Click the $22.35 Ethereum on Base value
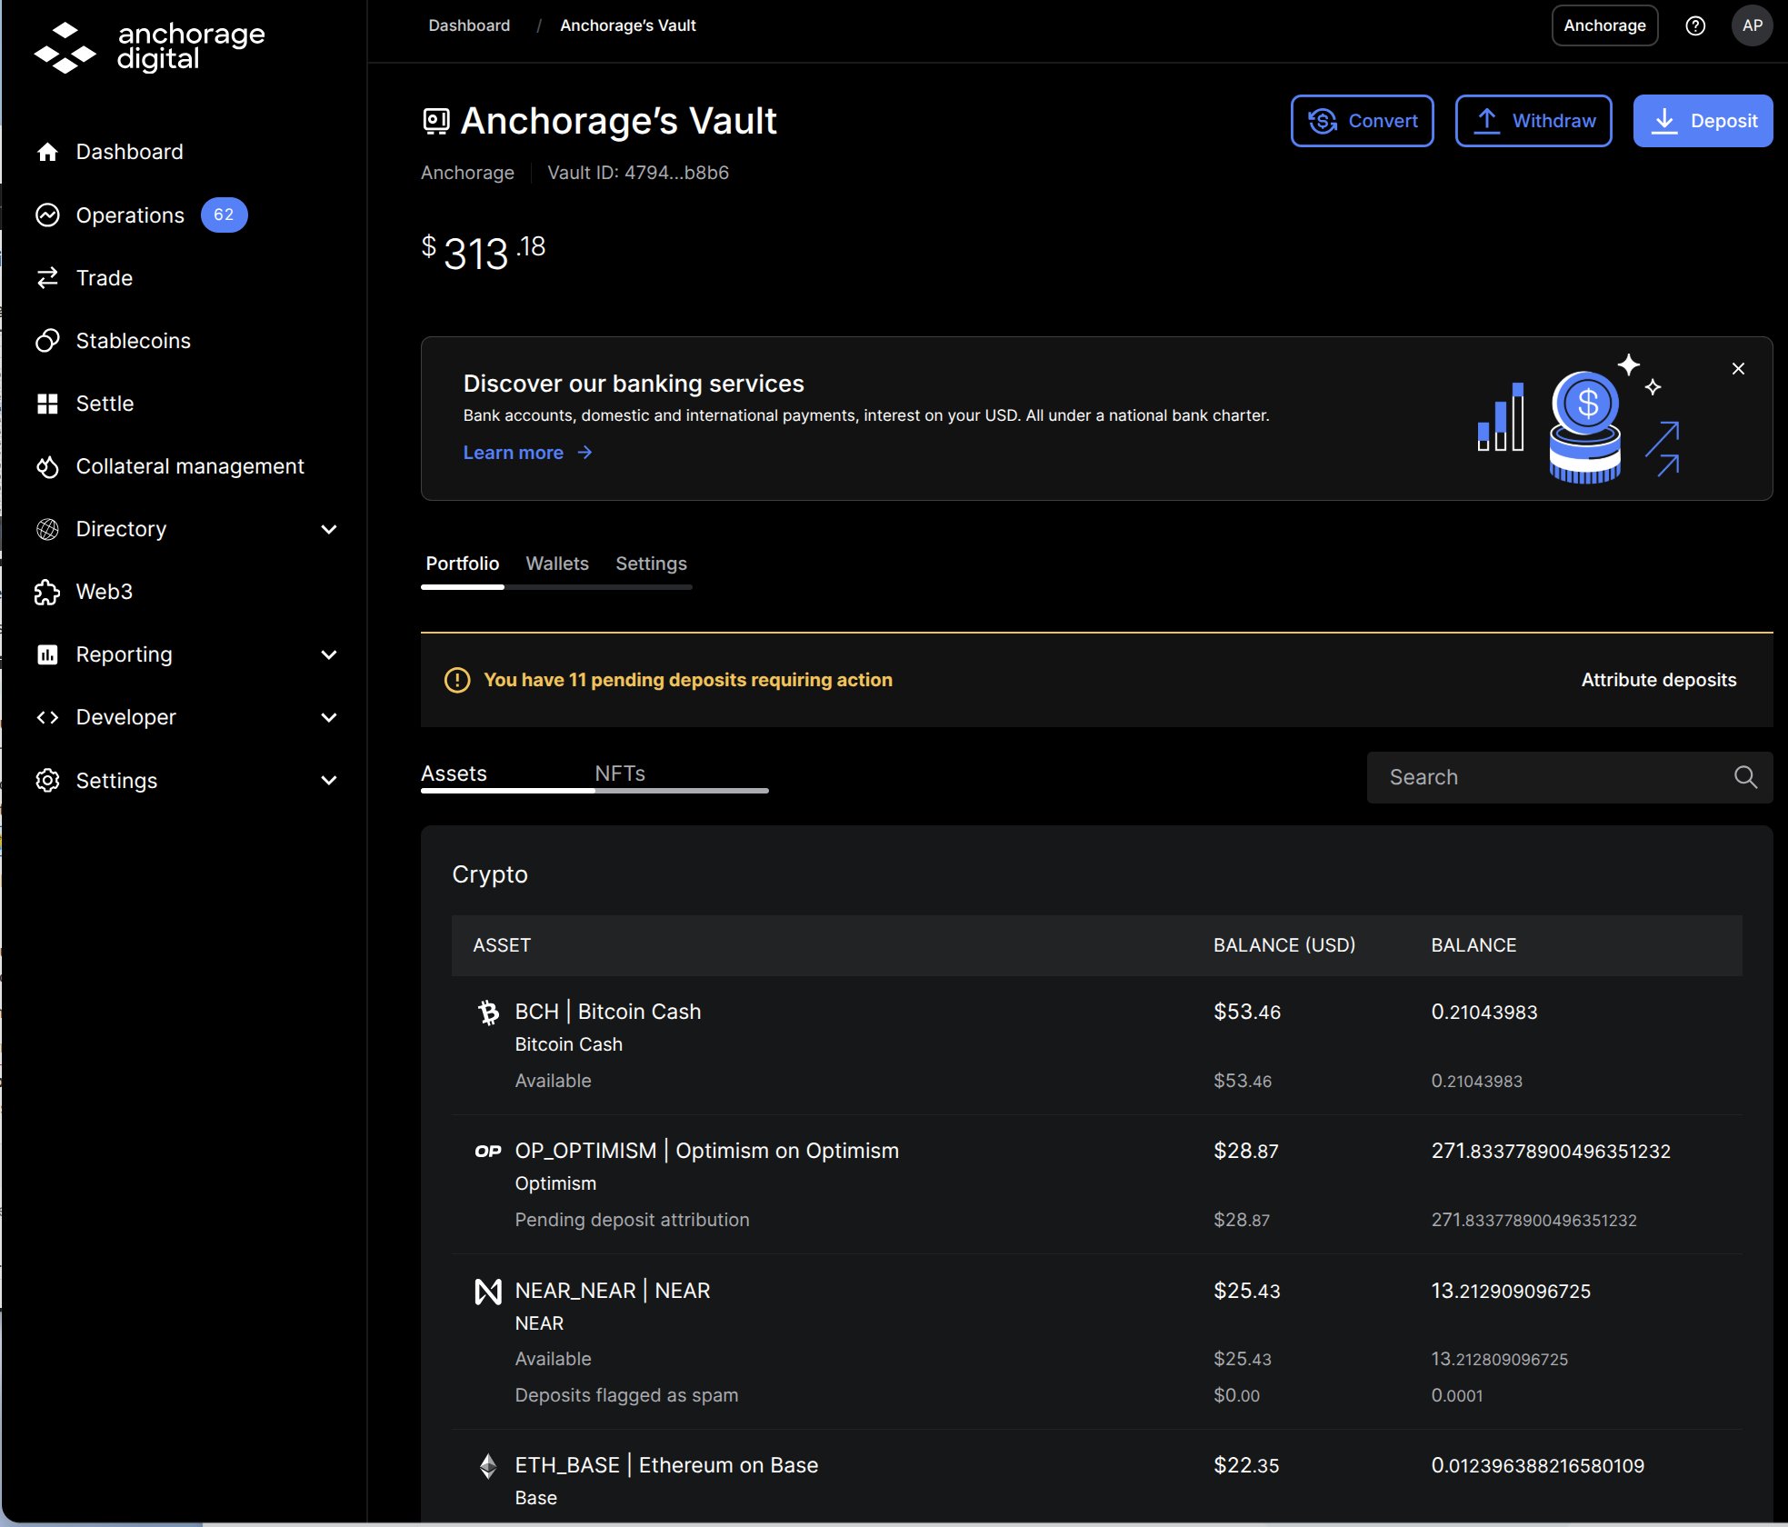This screenshot has width=1788, height=1527. point(1246,1465)
